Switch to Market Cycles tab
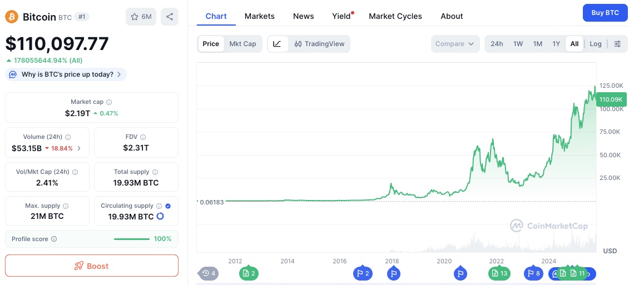Screen dimensions: 629x285 tap(395, 16)
